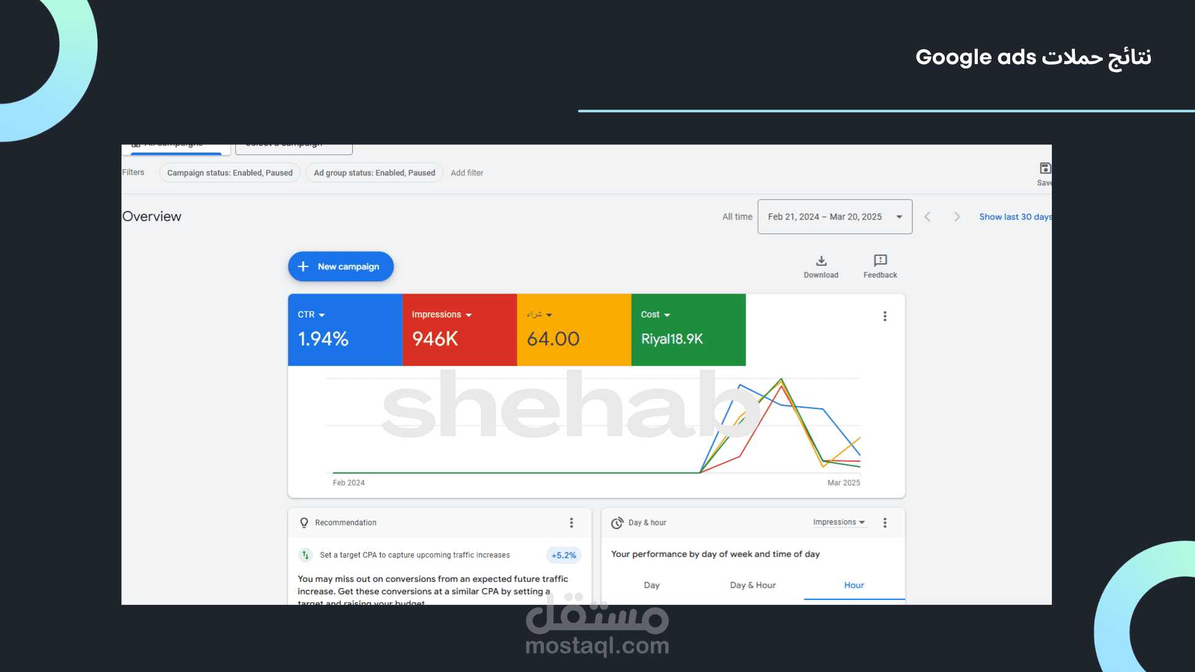Click the Save icon at top right
Image resolution: width=1195 pixels, height=672 pixels.
pos(1045,168)
